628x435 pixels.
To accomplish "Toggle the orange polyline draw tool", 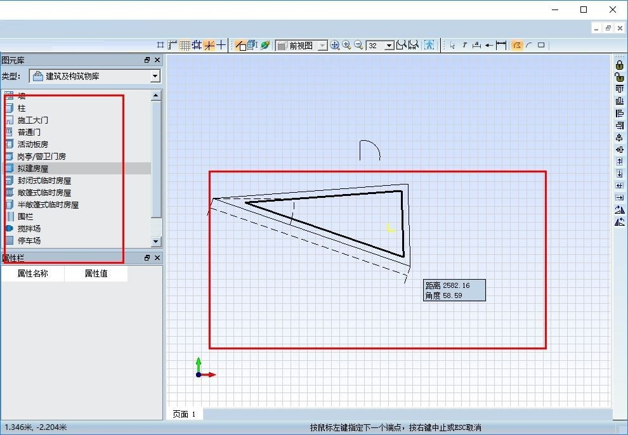I will pyautogui.click(x=517, y=45).
